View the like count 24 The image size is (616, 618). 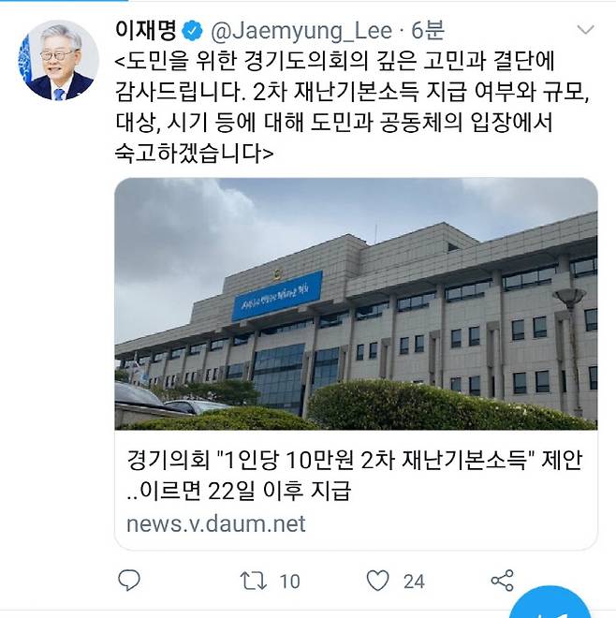pyautogui.click(x=414, y=581)
